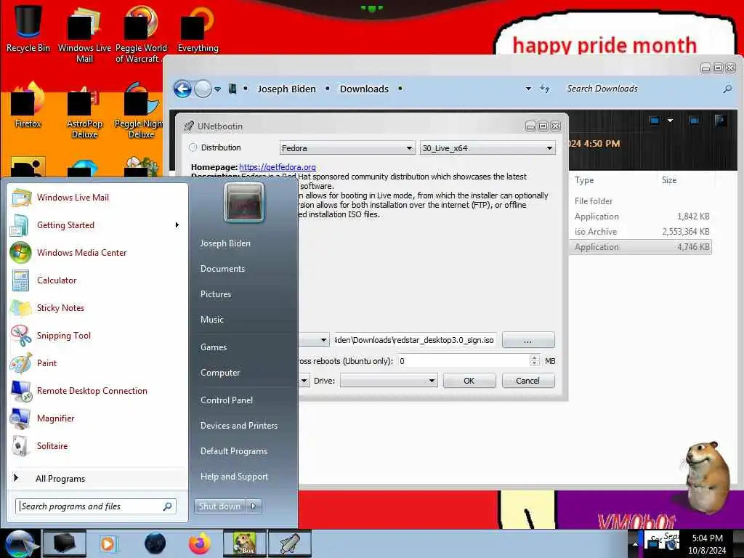Select the iso Archive 2,553,364 KB row
This screenshot has width=744, height=558.
[642, 232]
